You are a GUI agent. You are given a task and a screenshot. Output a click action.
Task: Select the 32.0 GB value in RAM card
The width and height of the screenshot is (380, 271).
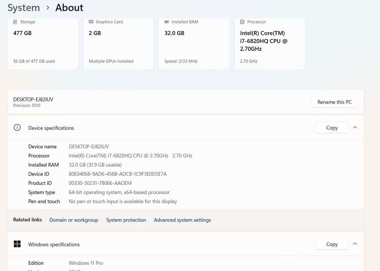174,33
